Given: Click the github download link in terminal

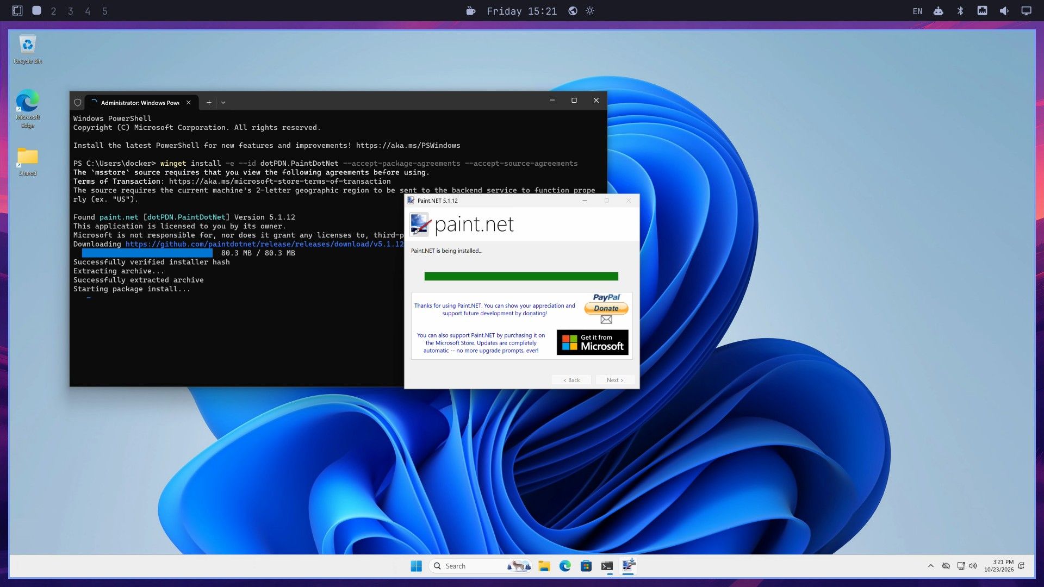Looking at the screenshot, I should (265, 244).
